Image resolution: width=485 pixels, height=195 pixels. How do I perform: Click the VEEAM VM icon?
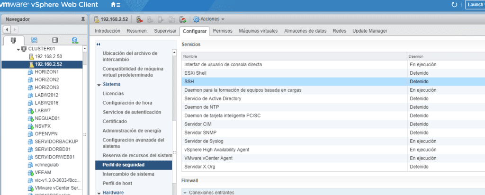pos(31,172)
